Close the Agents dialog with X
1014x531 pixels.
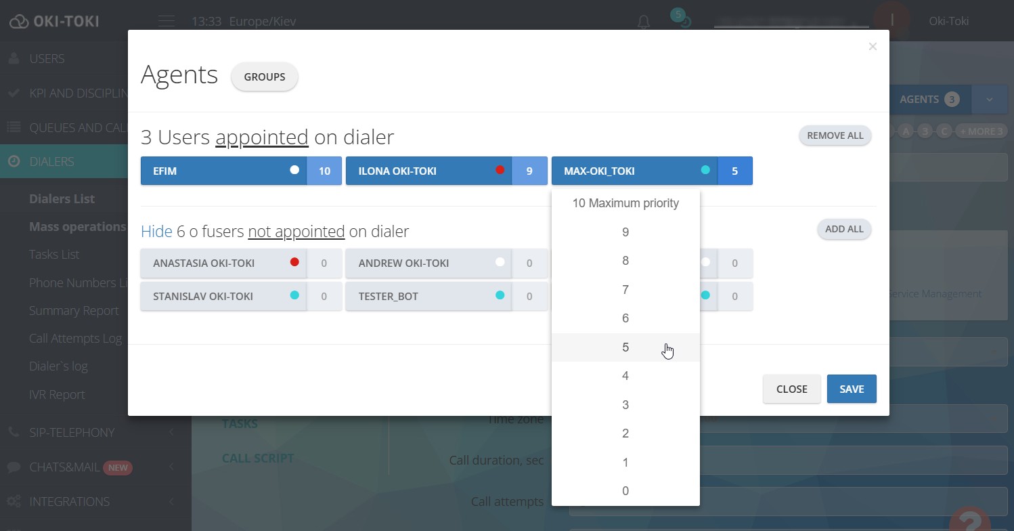pyautogui.click(x=873, y=46)
